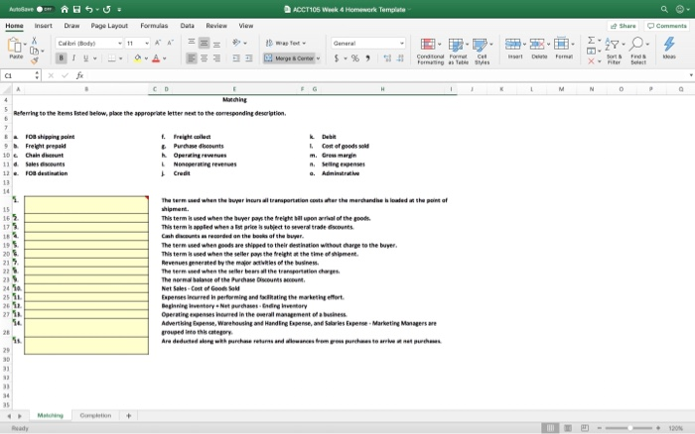Cut selection with the scissors icon
Viewport: 695px width, 434px height.
(x=34, y=41)
